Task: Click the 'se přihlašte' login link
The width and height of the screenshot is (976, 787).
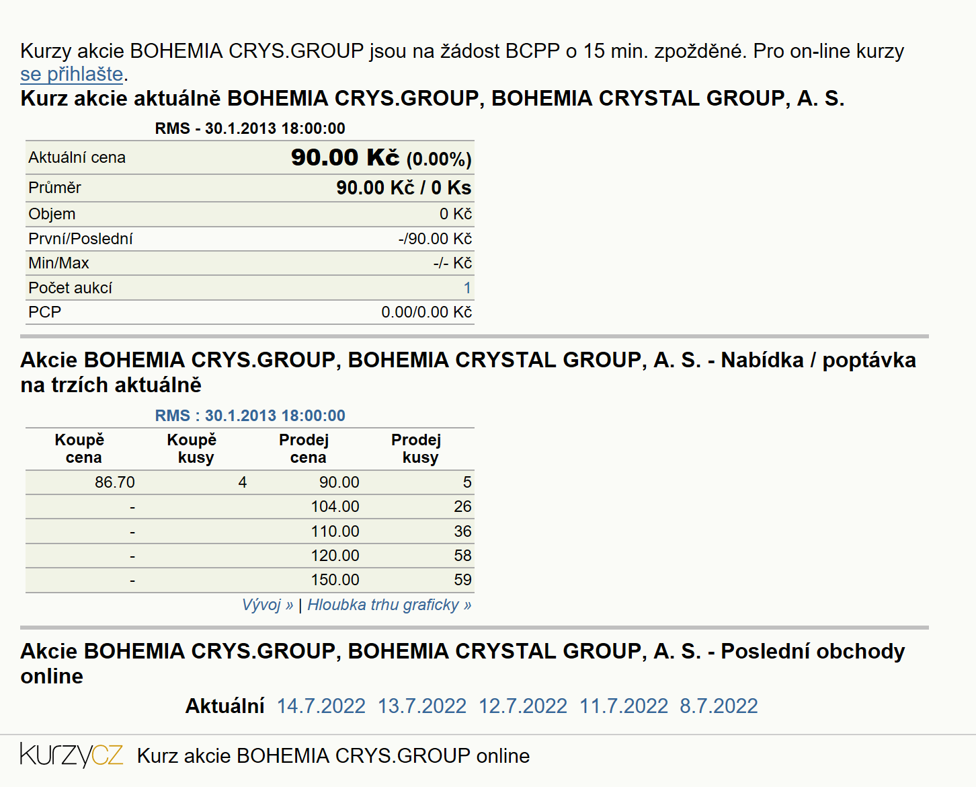Action: (x=72, y=74)
